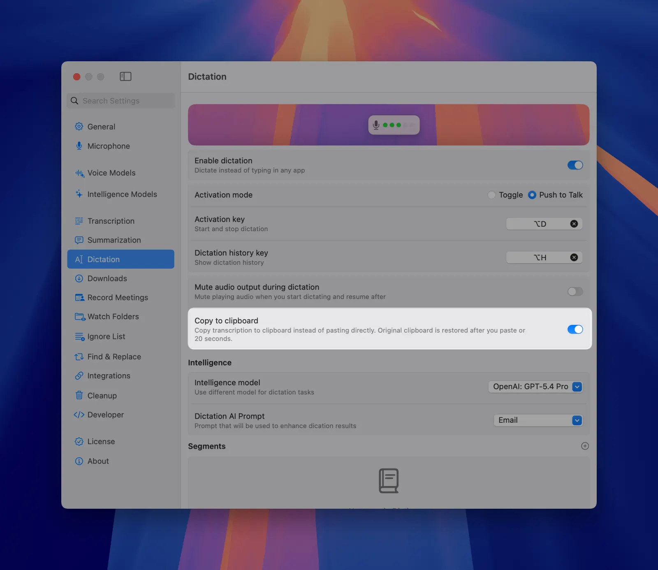Open the Downloads section

[x=120, y=278]
